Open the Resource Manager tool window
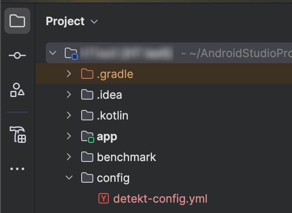This screenshot has width=292, height=213. point(17,90)
